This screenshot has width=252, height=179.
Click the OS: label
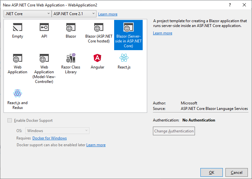click(x=19, y=131)
